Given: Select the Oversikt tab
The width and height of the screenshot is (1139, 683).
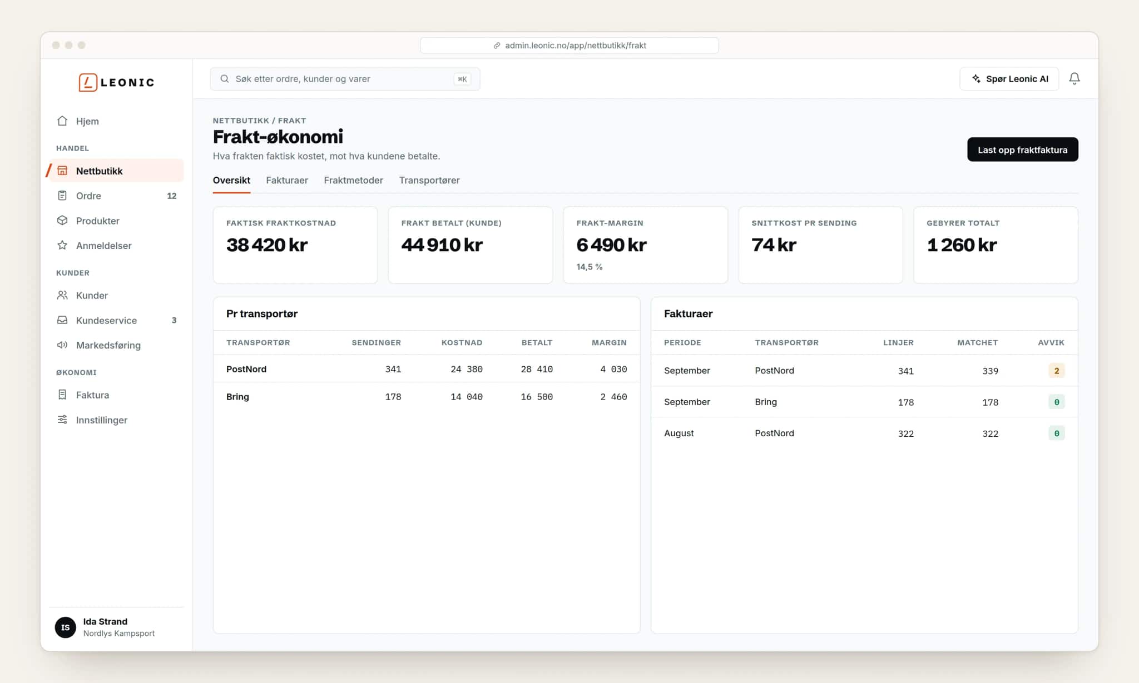Looking at the screenshot, I should coord(231,180).
